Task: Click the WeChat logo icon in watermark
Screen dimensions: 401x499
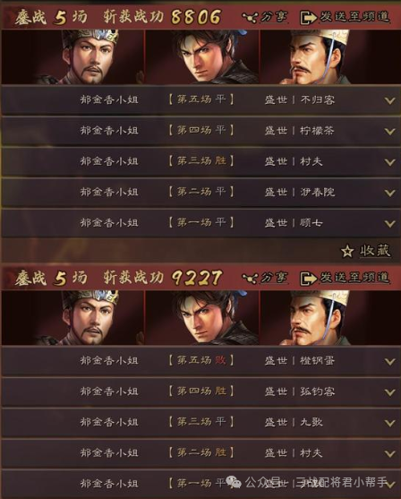Action: point(234,482)
